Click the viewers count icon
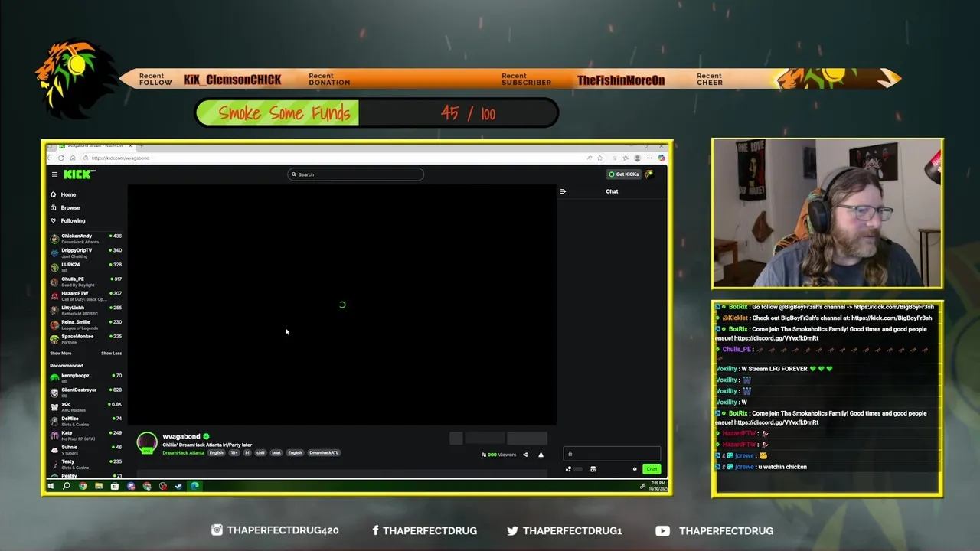 pyautogui.click(x=484, y=455)
